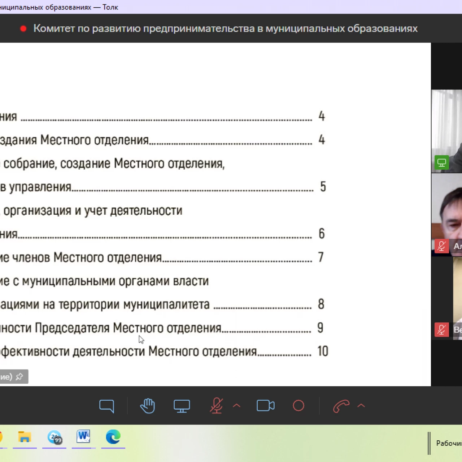Click the 'Рабочий' desktop toolbar label
Viewport: 462px width, 462px height.
[449, 443]
